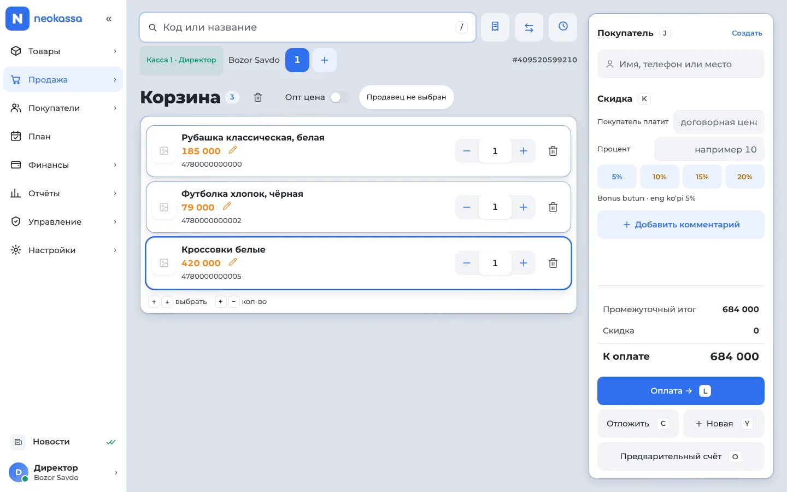Open Настройки in the sidebar

(63, 250)
